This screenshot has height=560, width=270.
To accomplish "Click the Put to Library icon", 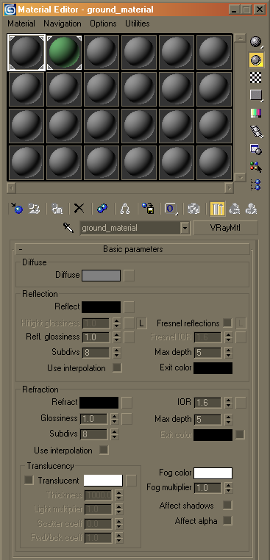I will point(148,209).
